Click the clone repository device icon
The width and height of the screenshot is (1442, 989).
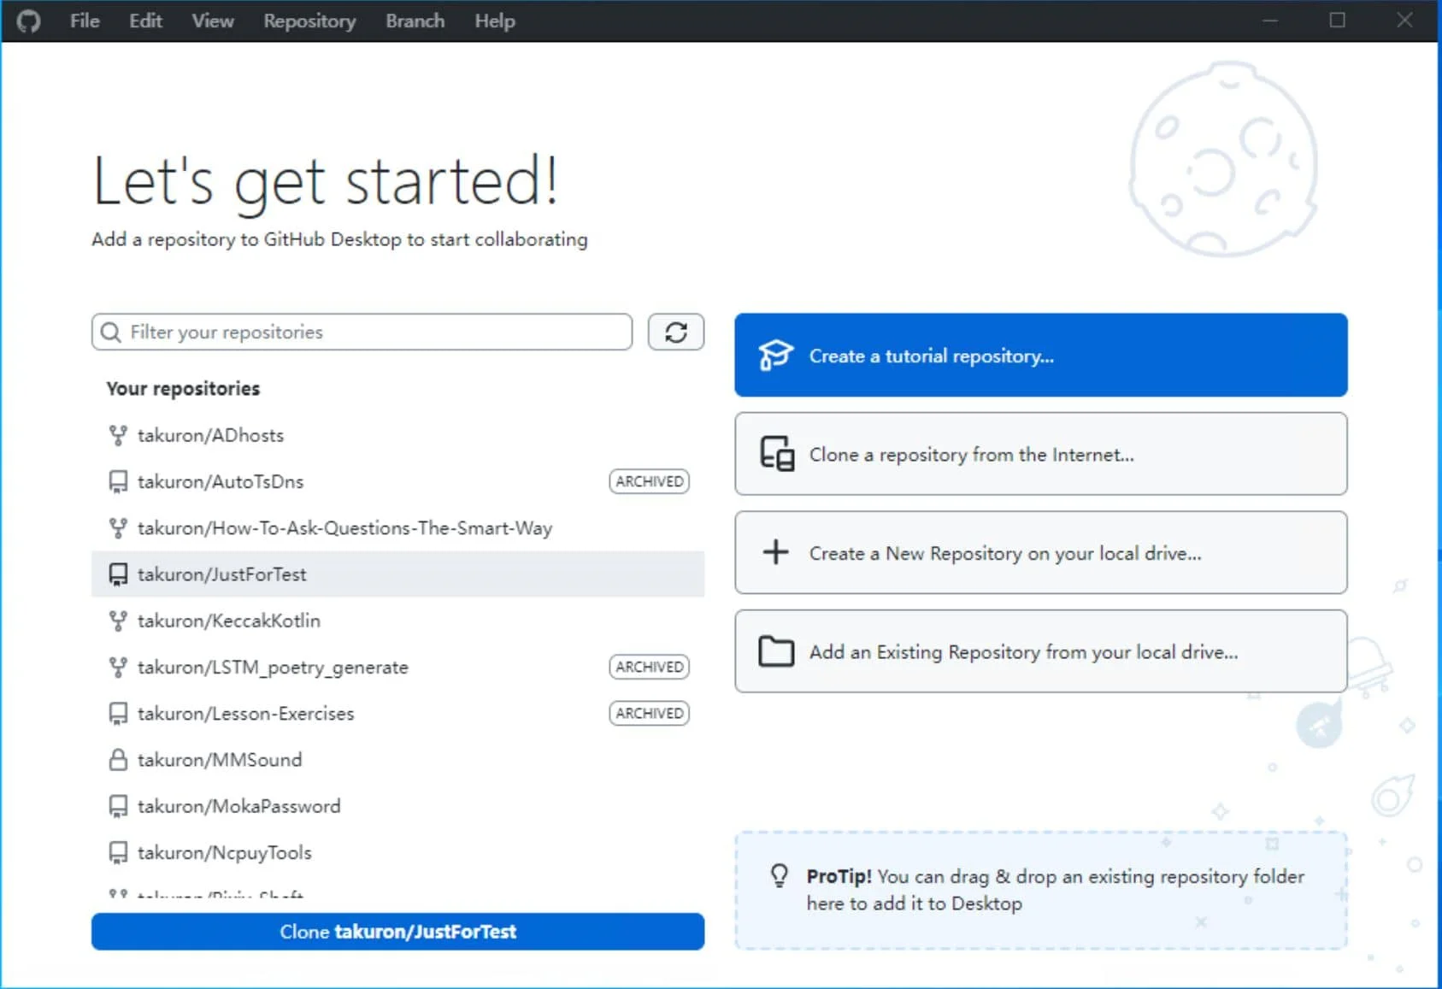point(777,454)
